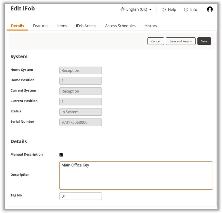The width and height of the screenshot is (222, 213).
Task: Click the Help question mark icon
Action: 164,9
